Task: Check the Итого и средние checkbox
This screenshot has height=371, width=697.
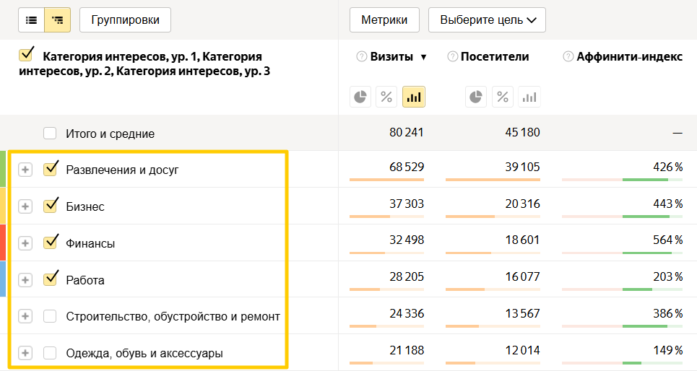Action: tap(50, 134)
